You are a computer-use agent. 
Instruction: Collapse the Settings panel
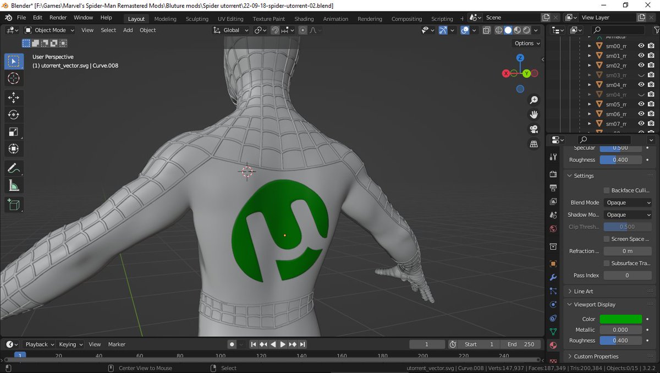point(584,175)
